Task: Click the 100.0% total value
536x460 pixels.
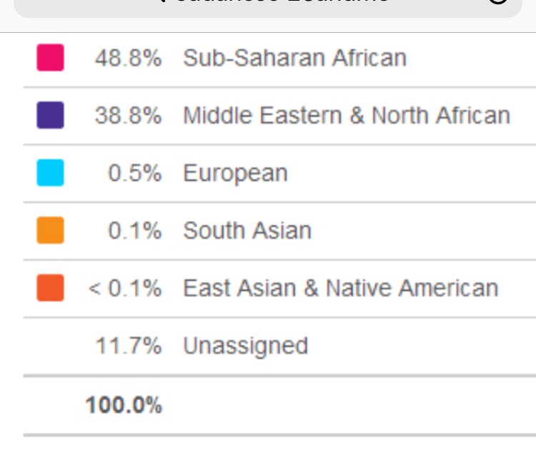Action: (124, 405)
